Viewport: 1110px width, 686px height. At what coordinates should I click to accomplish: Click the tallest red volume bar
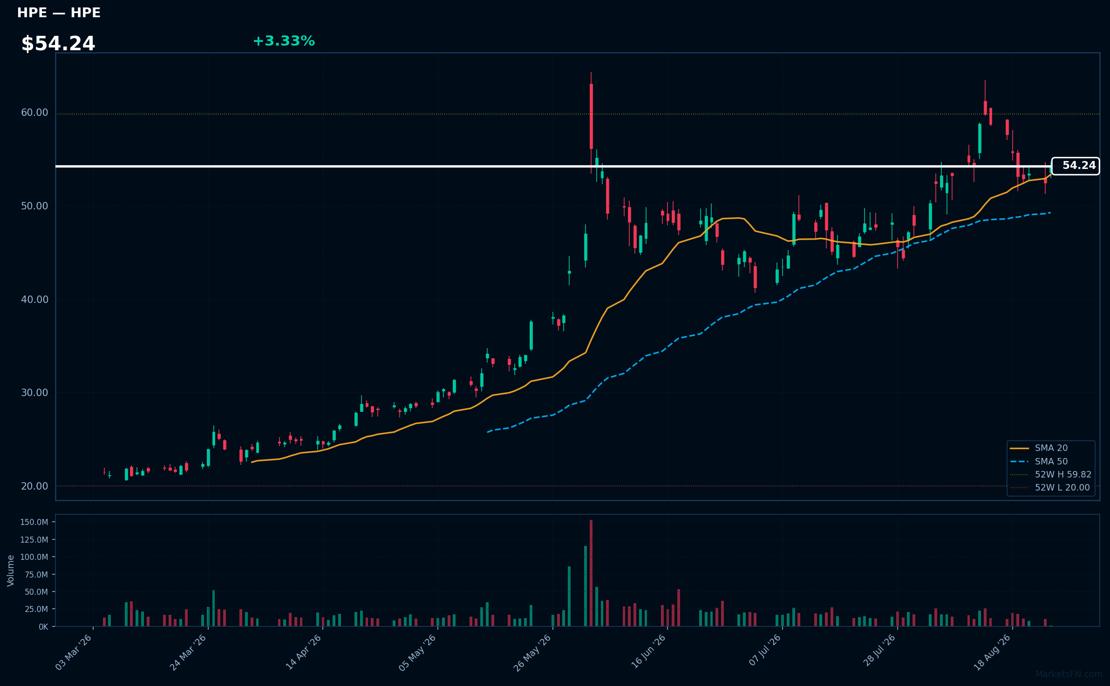click(x=591, y=573)
